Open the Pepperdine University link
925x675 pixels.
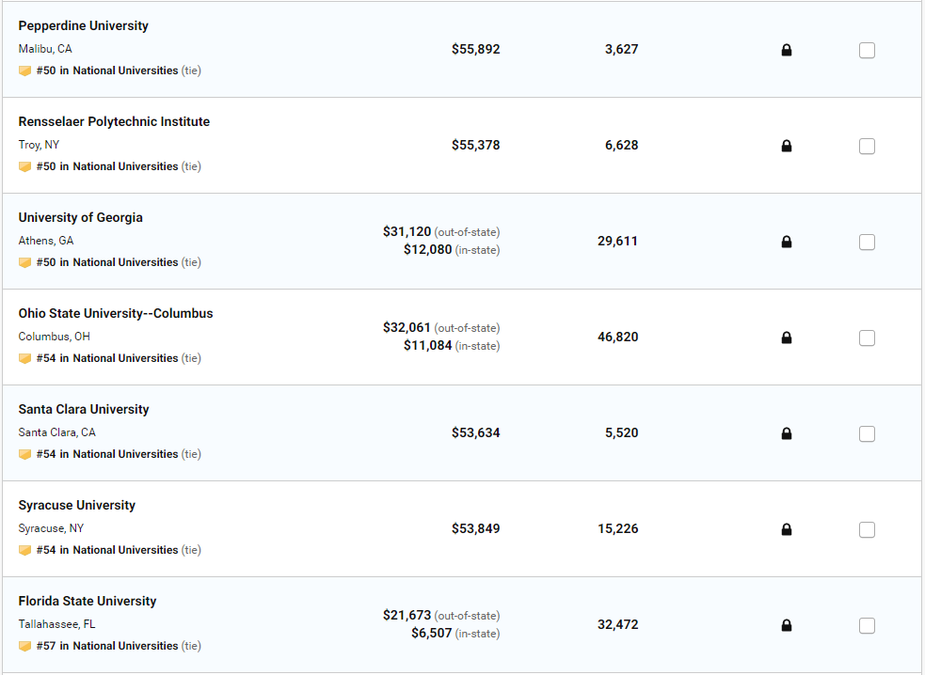[84, 25]
